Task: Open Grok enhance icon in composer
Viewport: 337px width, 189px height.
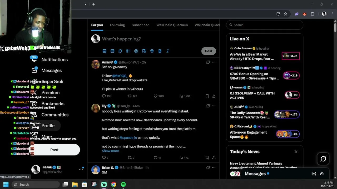Action: click(120, 51)
